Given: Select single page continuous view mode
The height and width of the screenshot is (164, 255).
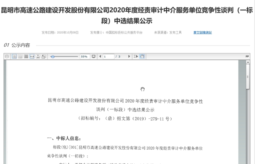Looking at the screenshot, I should [x=14, y=57].
